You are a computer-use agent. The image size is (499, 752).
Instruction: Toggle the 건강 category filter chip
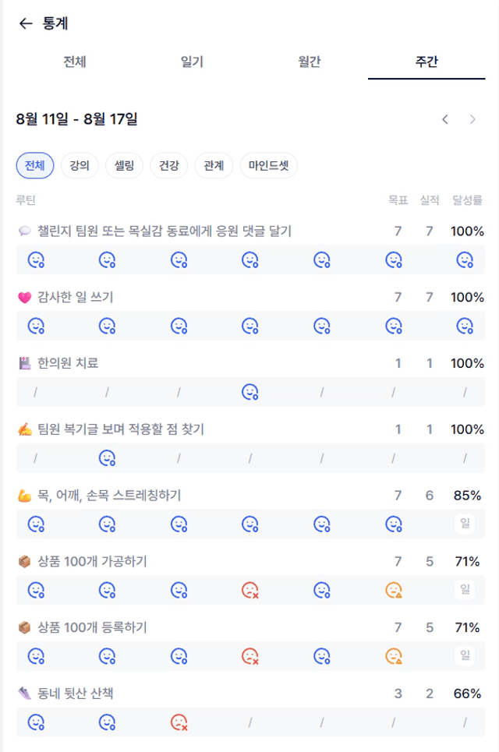coord(169,165)
